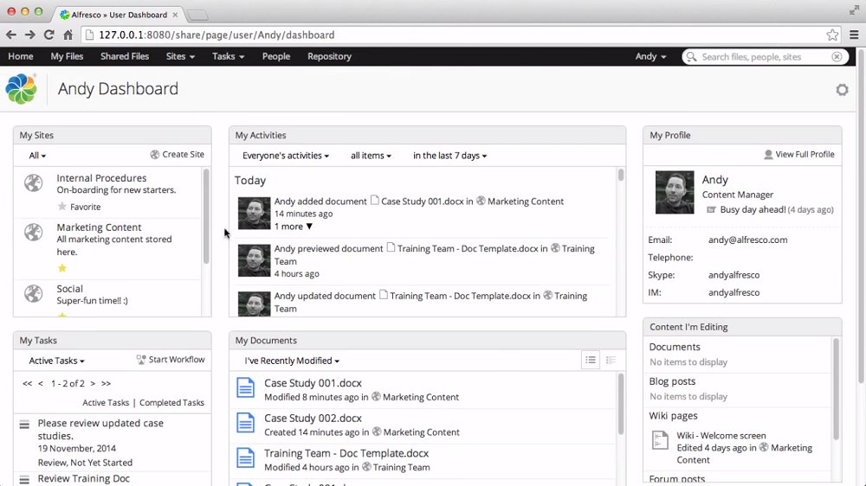Click Marketing Content site globe icon
This screenshot has width=866, height=486.
click(x=33, y=233)
